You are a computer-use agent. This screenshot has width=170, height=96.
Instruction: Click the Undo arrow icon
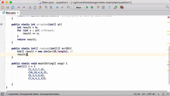click(19, 7)
